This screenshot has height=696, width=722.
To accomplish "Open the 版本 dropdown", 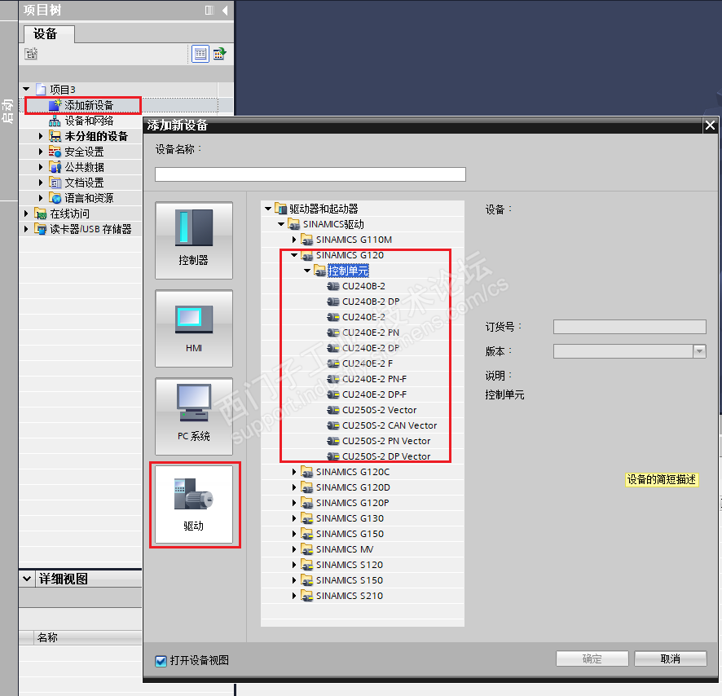I will [699, 351].
